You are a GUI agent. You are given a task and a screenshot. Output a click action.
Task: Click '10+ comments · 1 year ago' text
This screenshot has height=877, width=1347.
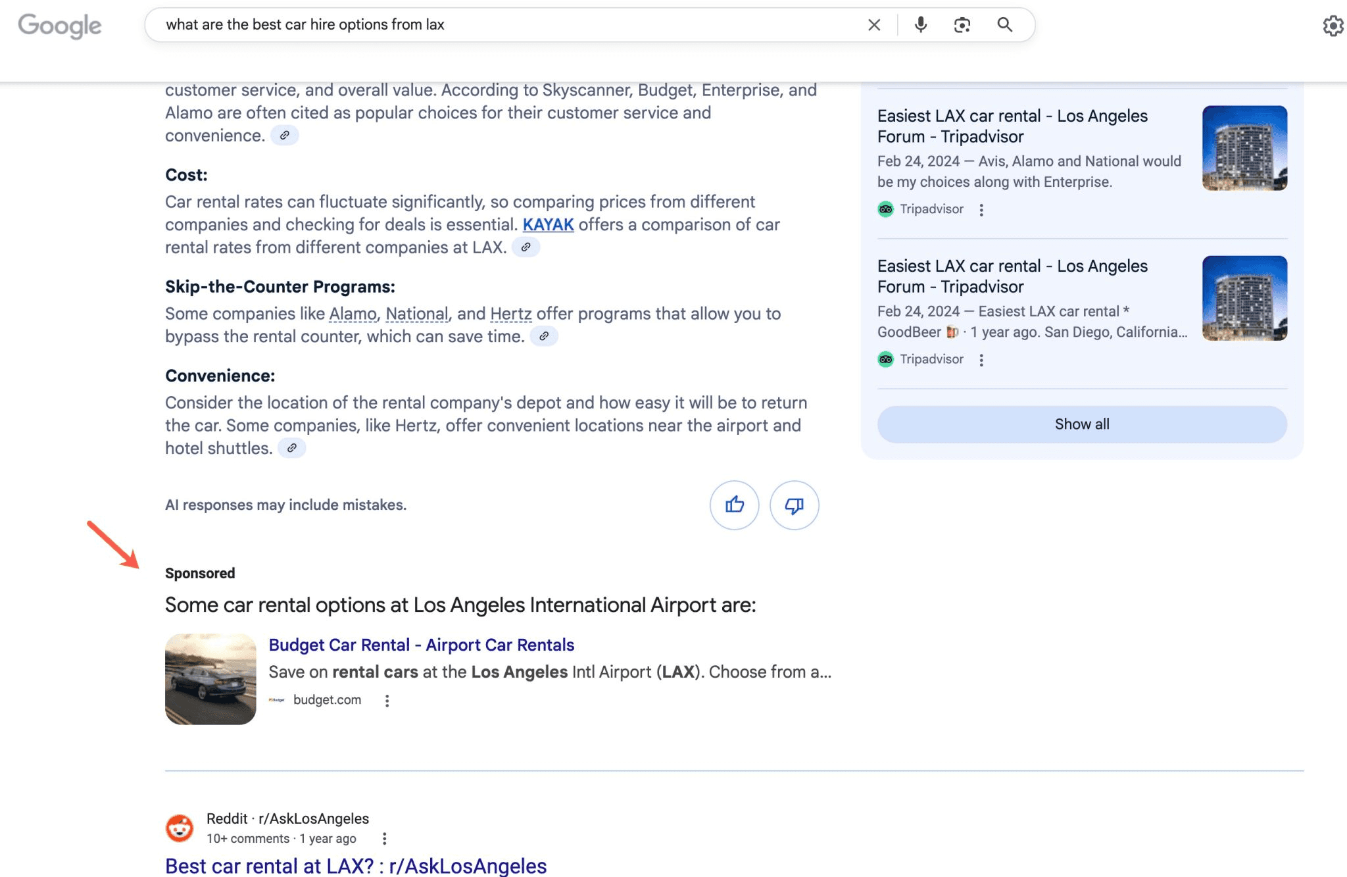pos(282,839)
